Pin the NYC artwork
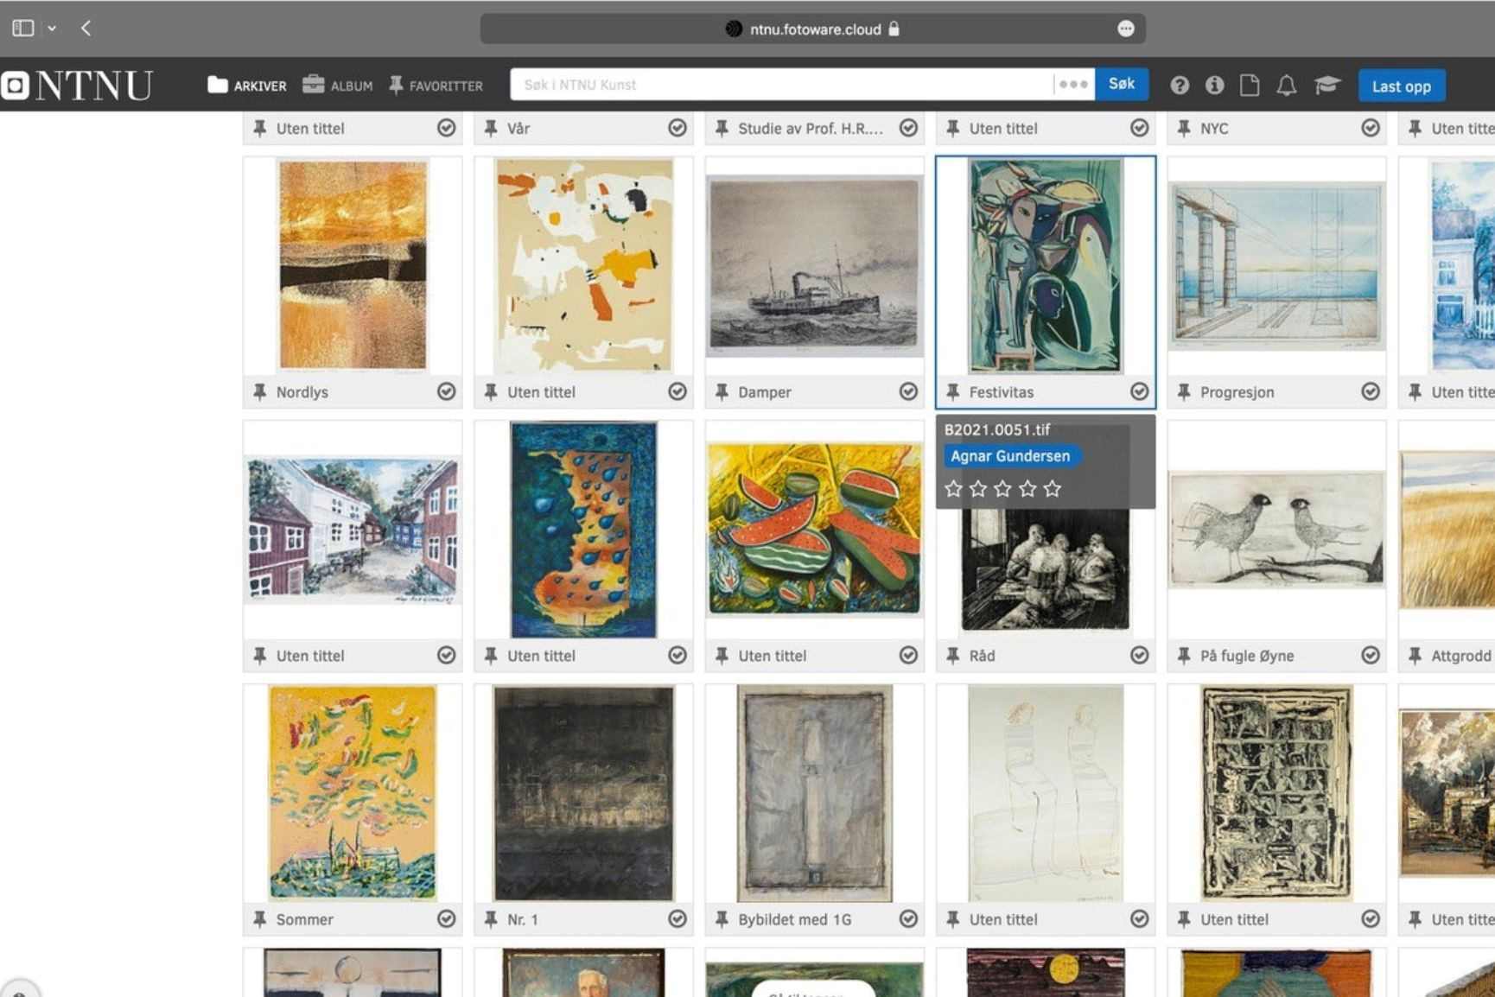The height and width of the screenshot is (997, 1495). pyautogui.click(x=1184, y=129)
